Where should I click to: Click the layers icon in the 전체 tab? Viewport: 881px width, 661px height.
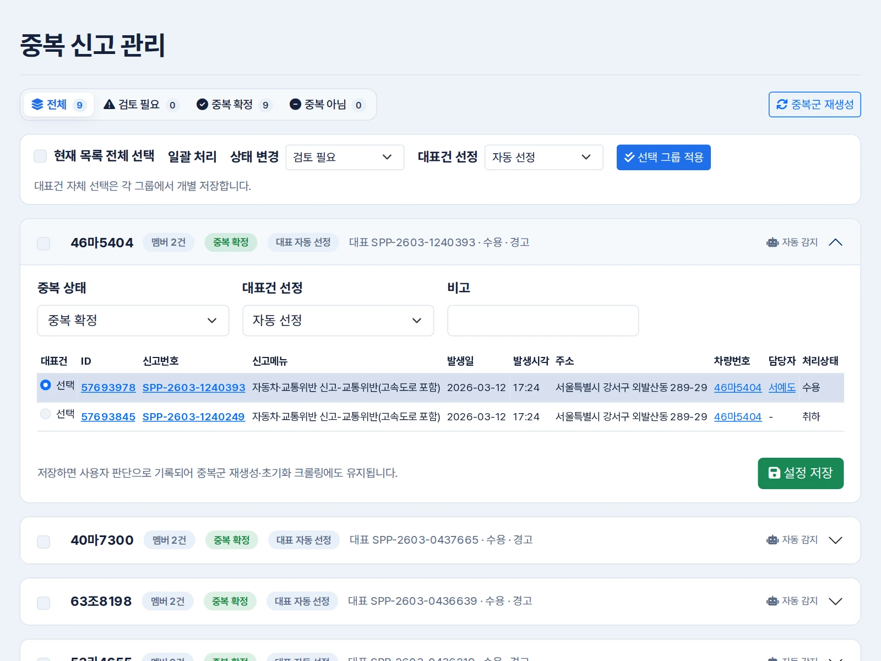37,105
